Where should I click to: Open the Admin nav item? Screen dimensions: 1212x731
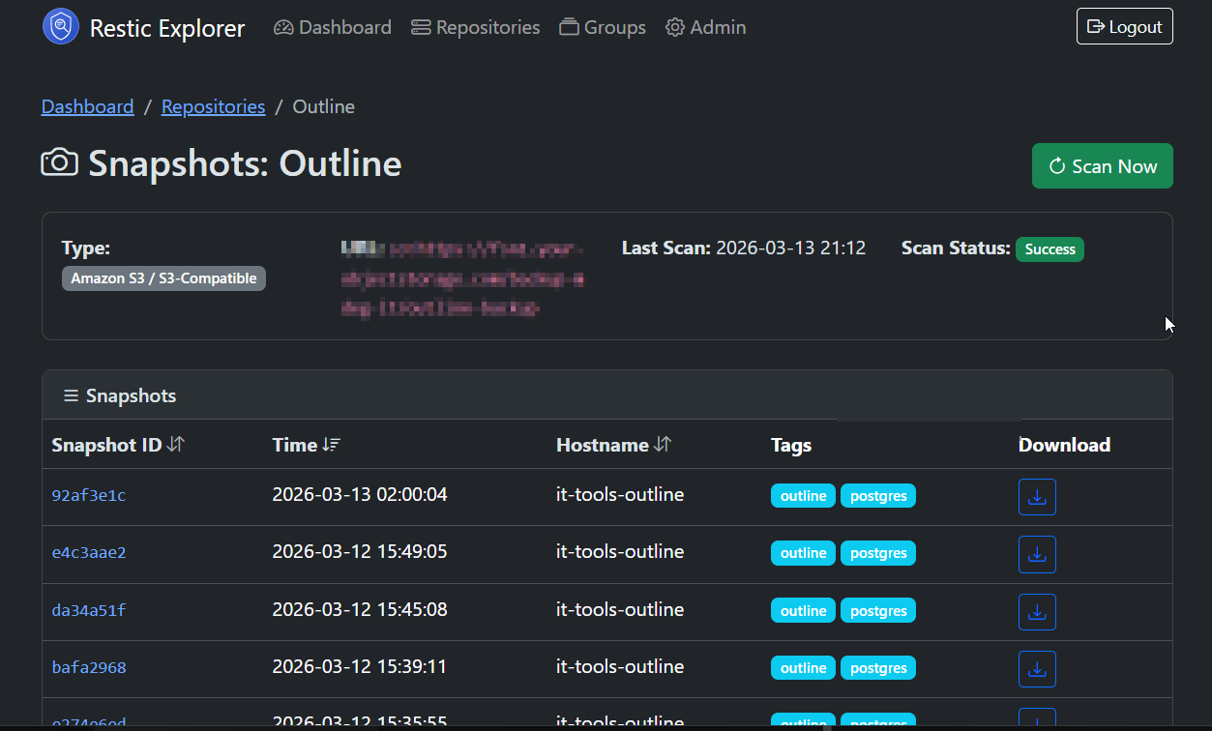[706, 27]
